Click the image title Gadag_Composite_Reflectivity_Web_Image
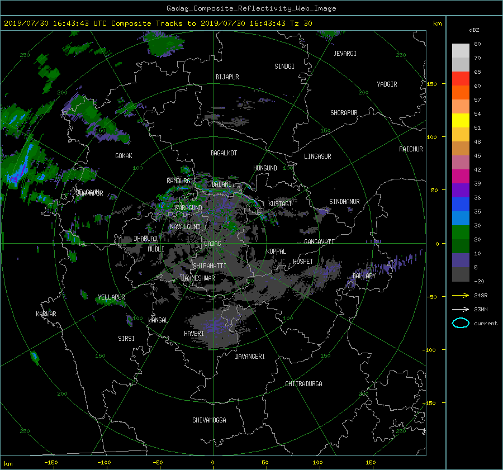This screenshot has height=470, width=503. [251, 8]
